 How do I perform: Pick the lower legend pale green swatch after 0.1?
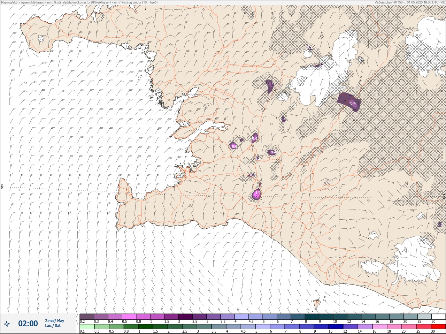click(x=87, y=327)
